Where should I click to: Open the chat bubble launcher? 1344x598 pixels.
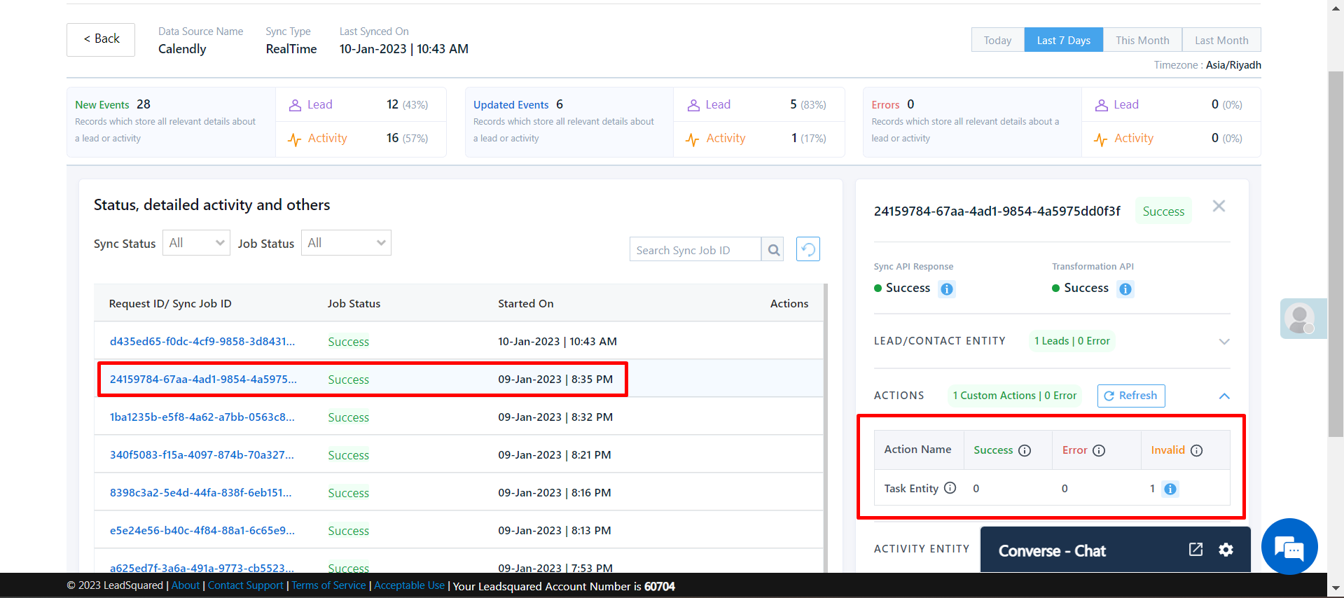click(x=1289, y=547)
